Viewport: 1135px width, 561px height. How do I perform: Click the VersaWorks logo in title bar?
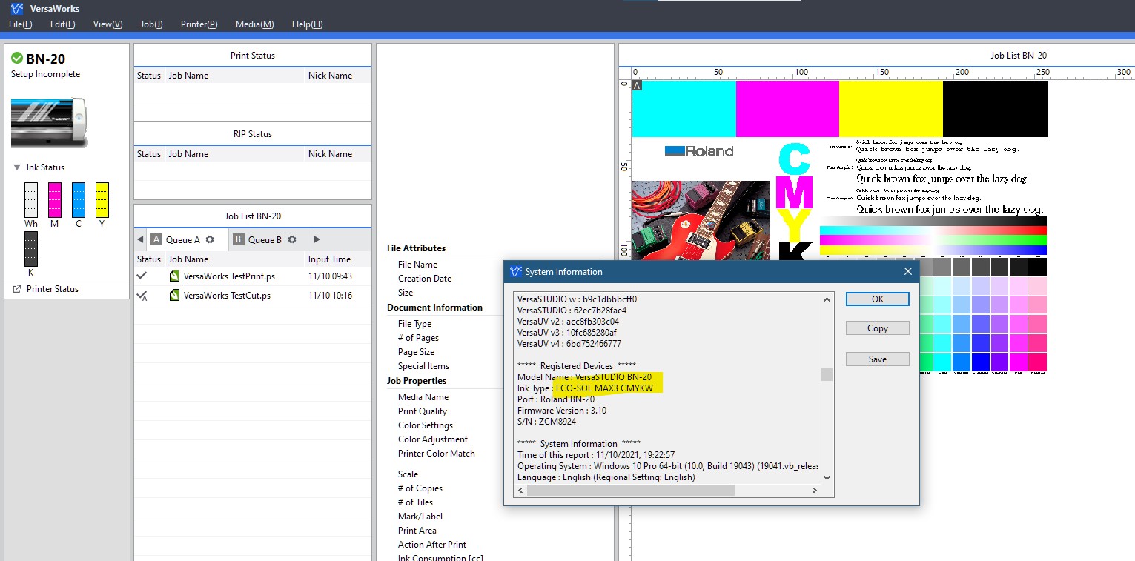click(x=17, y=8)
